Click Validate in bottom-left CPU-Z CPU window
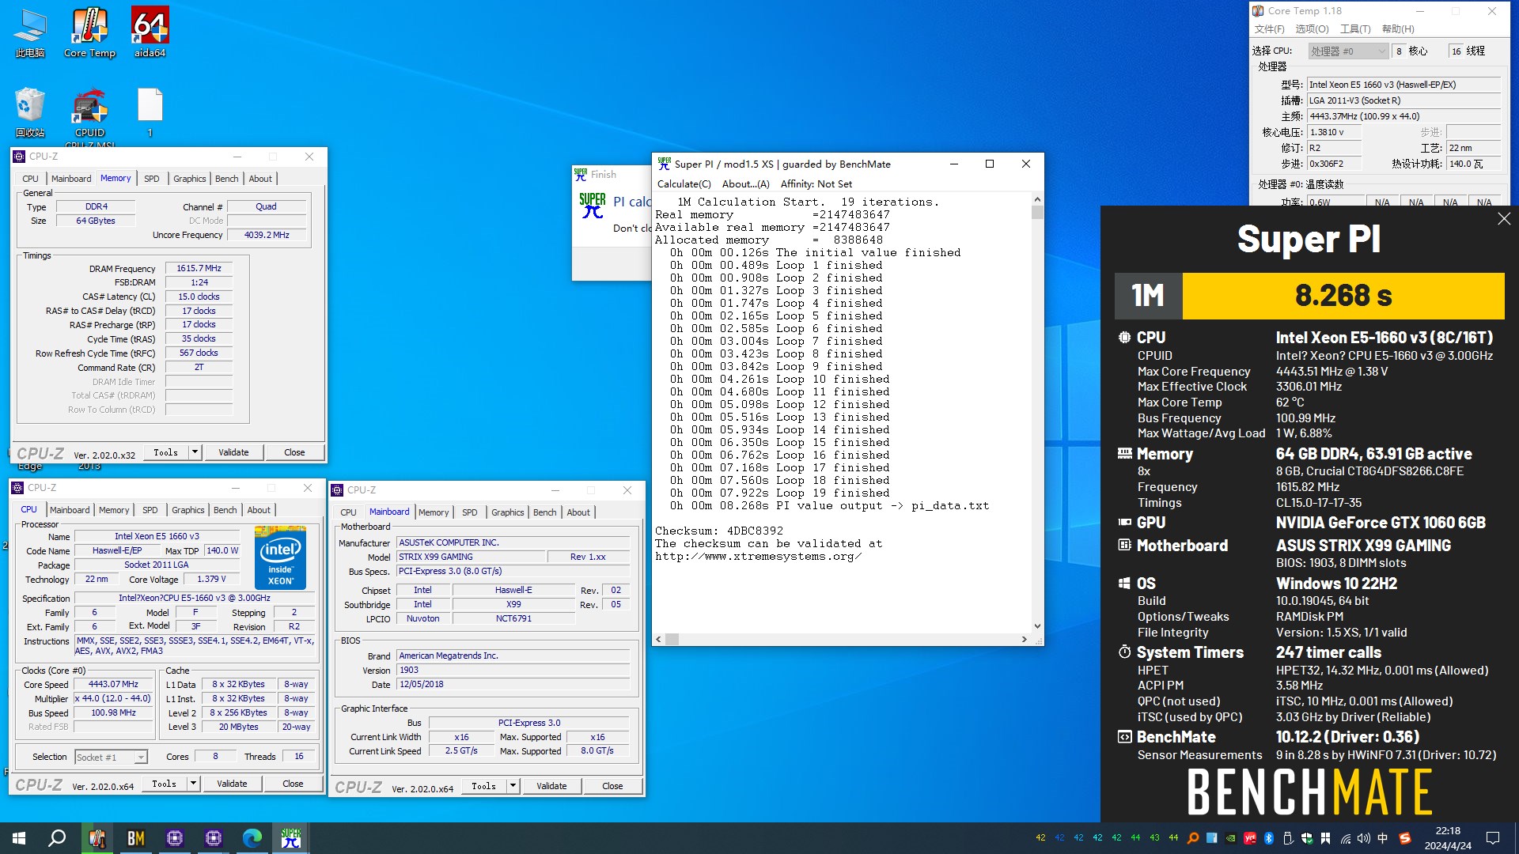Screen dimensions: 1519x854 (x=232, y=784)
